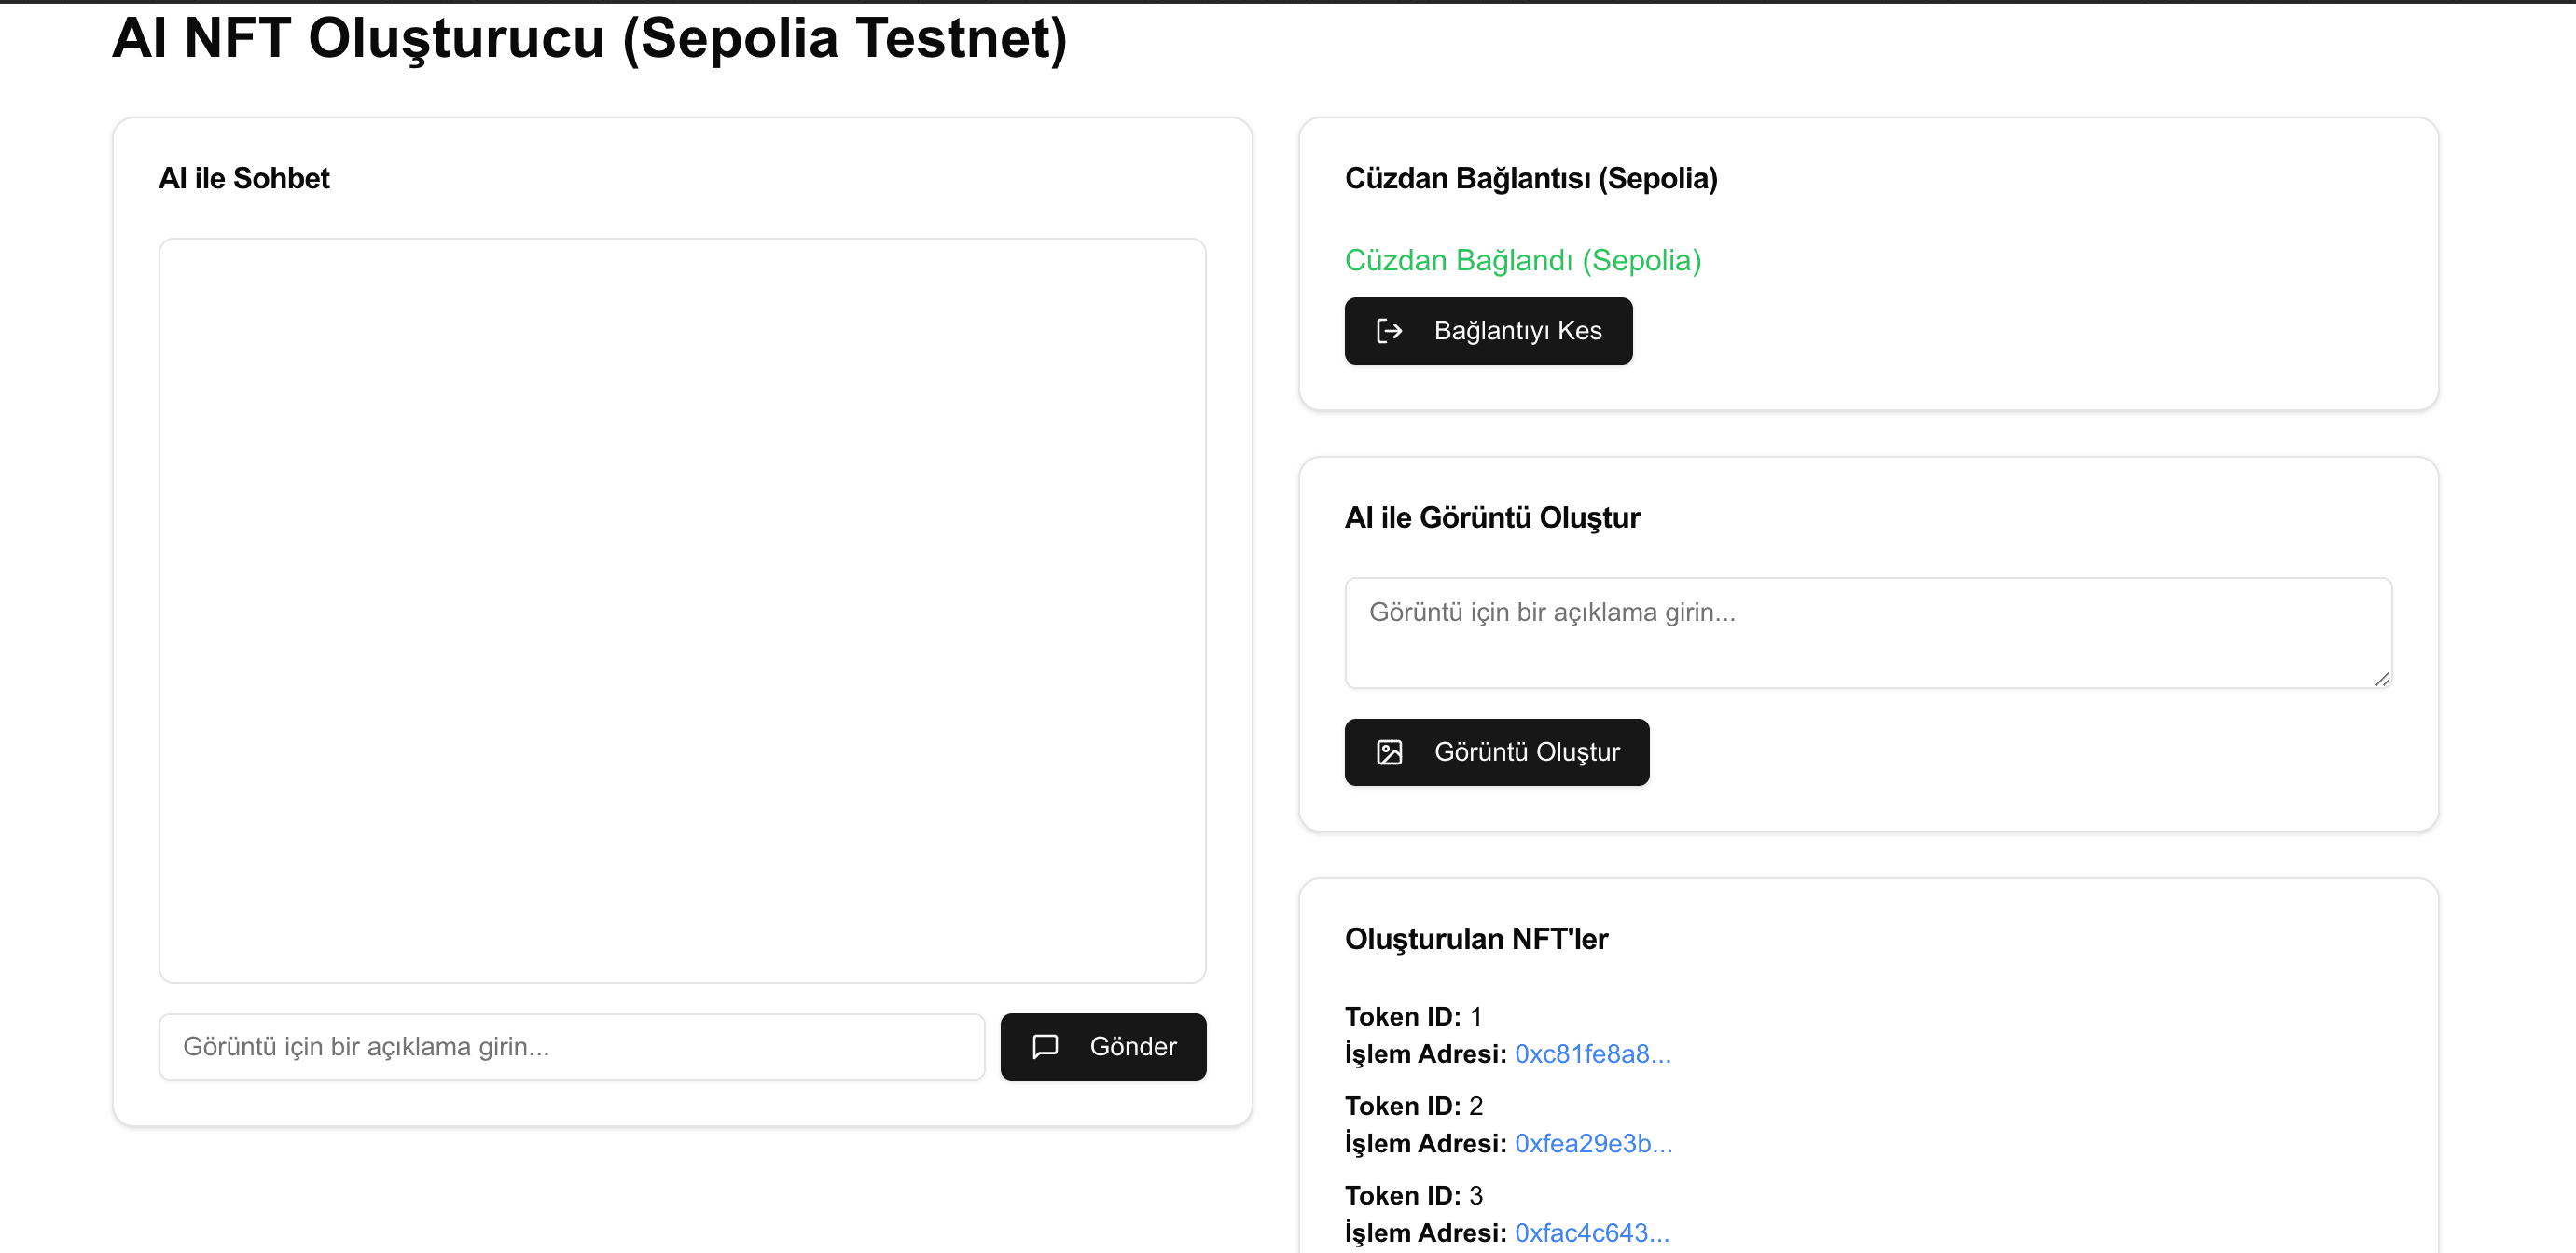Send chat message with Gönder button
Viewport: 2576px width, 1253px height.
(1103, 1046)
